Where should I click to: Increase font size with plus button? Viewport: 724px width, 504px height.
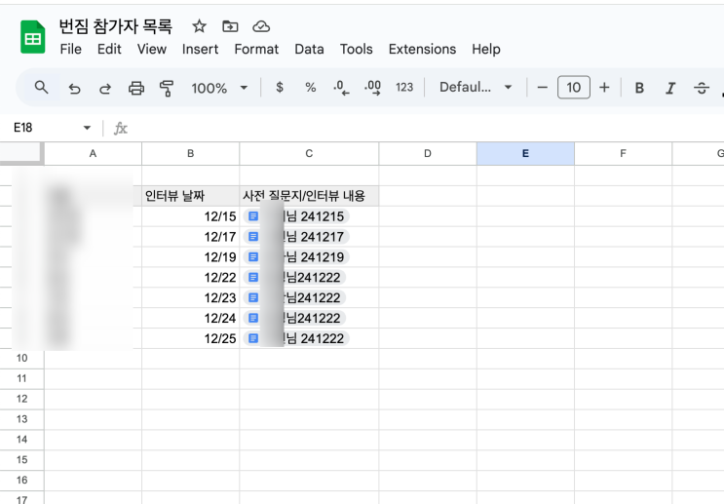click(x=604, y=88)
